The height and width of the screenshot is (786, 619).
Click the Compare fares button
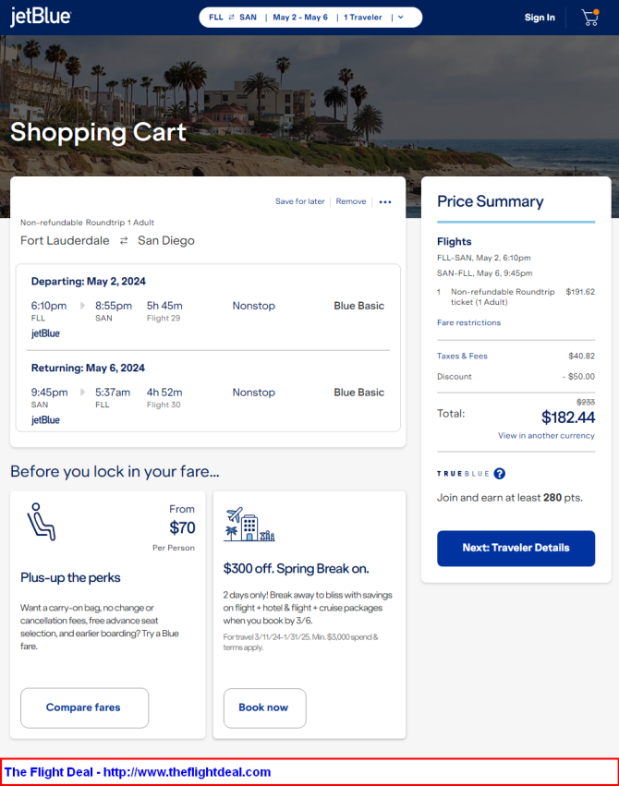click(x=84, y=707)
